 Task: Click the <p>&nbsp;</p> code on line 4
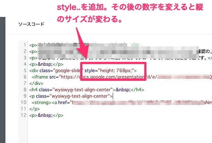[x=46, y=64]
